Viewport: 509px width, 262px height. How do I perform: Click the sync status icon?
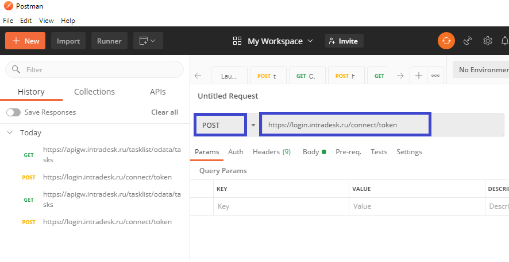coord(446,41)
